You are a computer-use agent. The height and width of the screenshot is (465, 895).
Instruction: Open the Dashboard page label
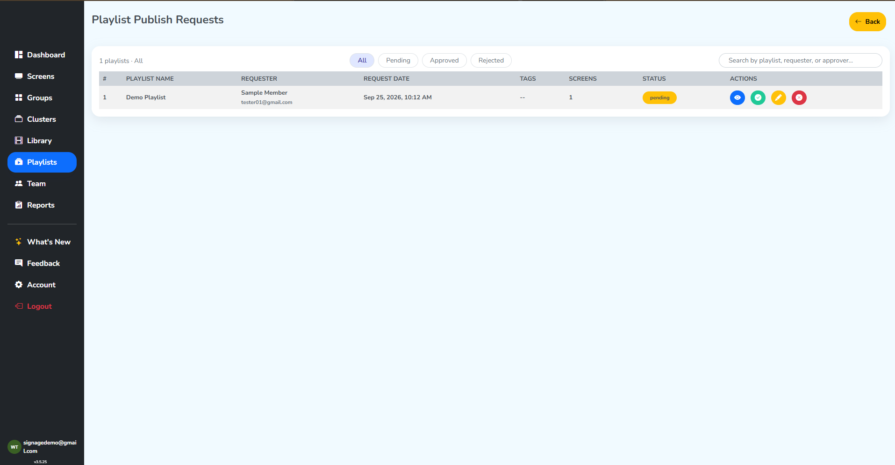click(46, 55)
